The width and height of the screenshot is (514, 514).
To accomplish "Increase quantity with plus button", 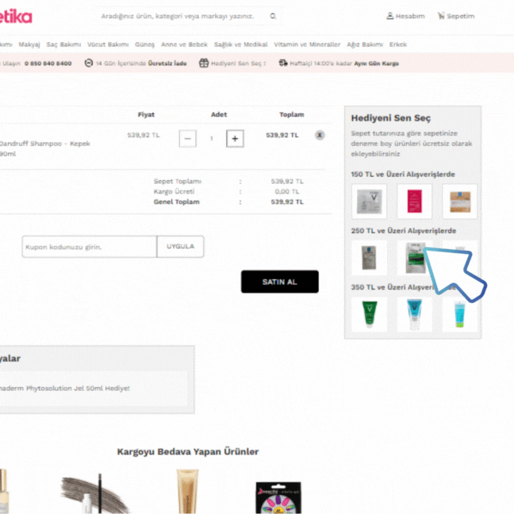I will pos(235,139).
